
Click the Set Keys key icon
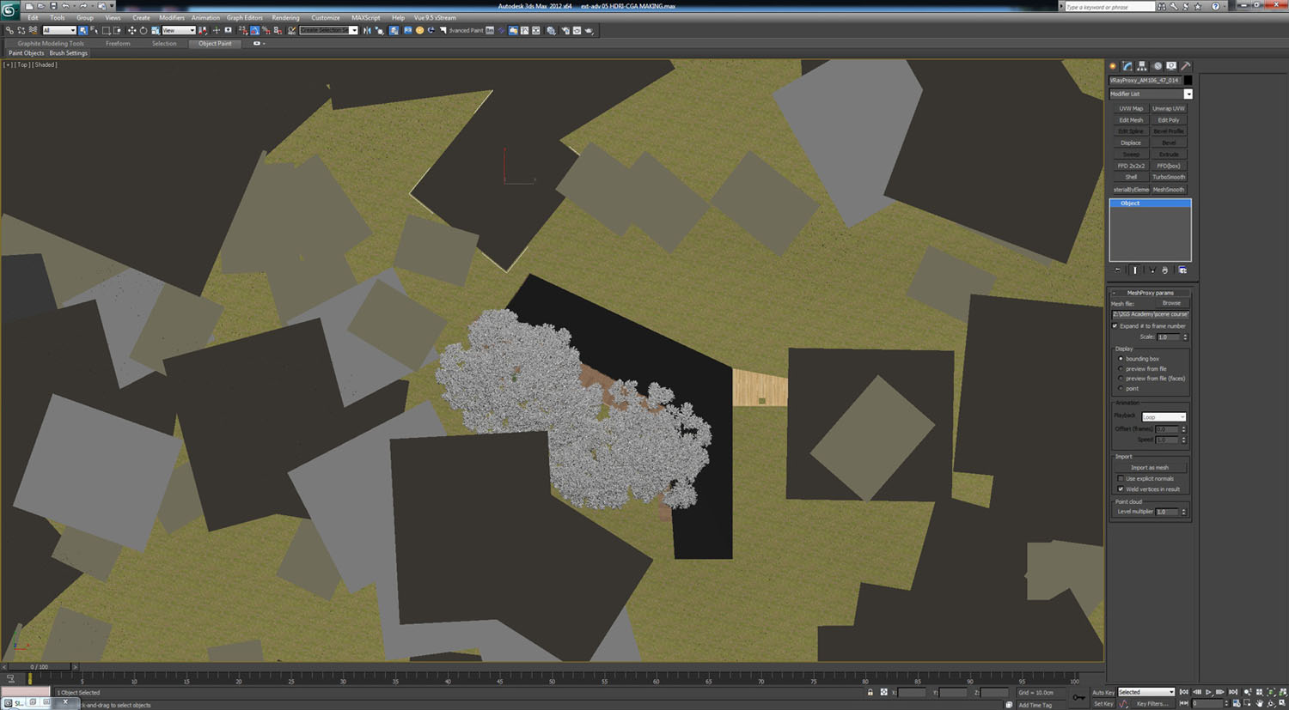pyautogui.click(x=1078, y=697)
